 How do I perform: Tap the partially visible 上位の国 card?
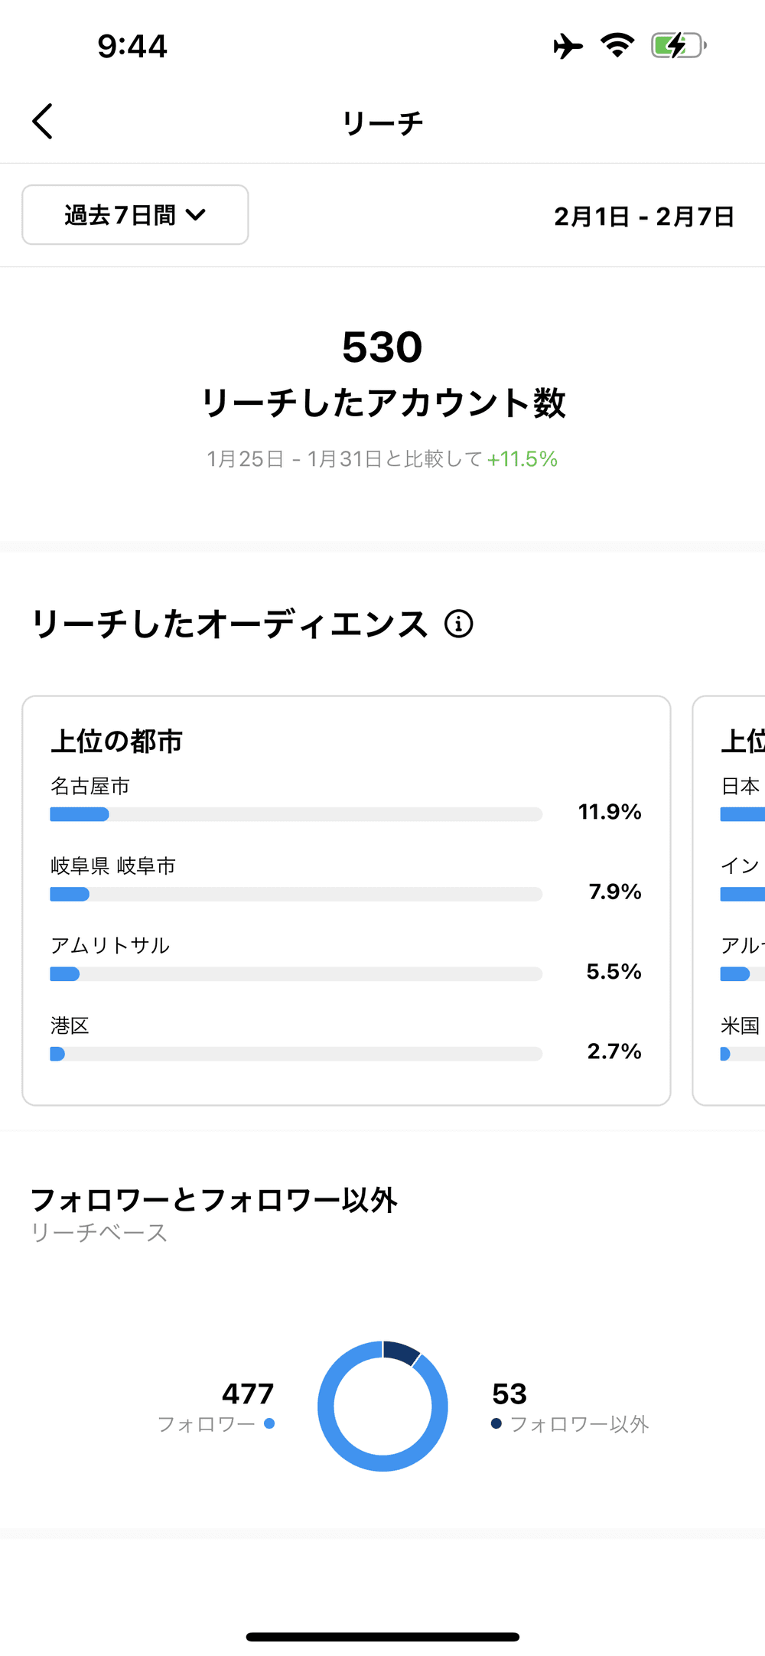tap(731, 900)
